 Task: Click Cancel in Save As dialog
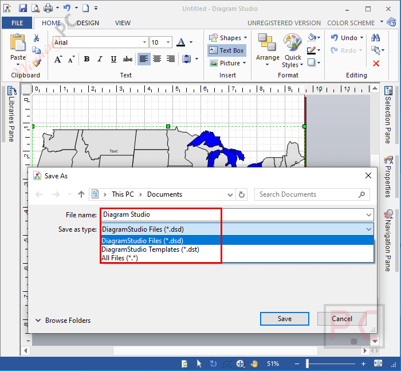pos(342,319)
